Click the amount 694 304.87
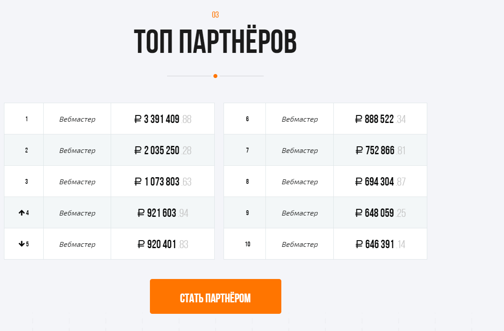The image size is (504, 331). pyautogui.click(x=380, y=181)
